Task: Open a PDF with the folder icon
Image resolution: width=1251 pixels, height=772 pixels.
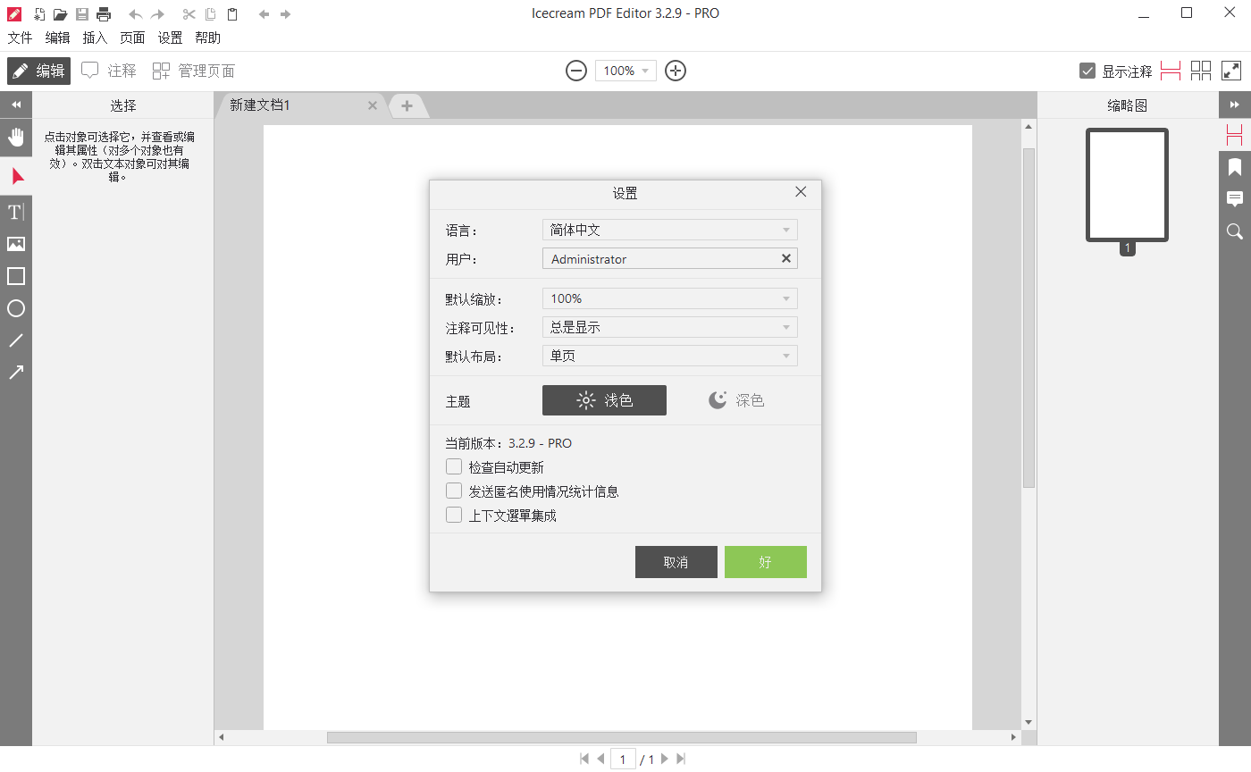Action: pyautogui.click(x=60, y=13)
